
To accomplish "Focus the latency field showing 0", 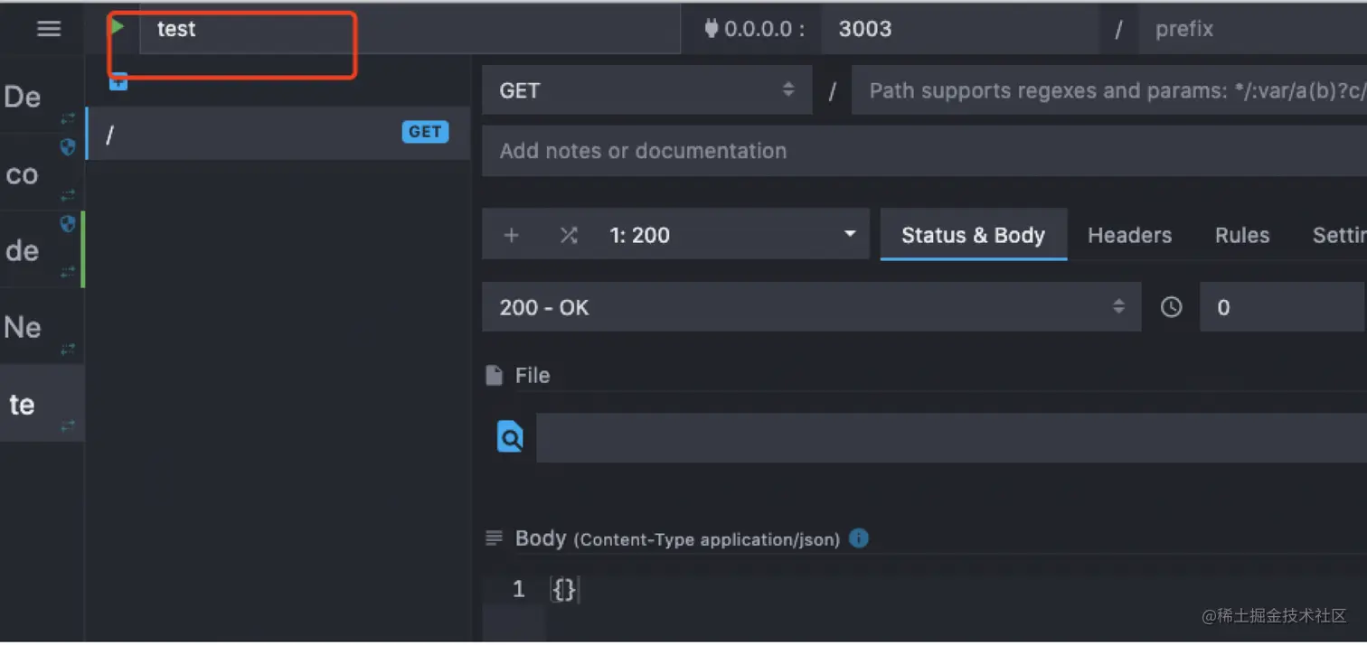I will (x=1283, y=307).
